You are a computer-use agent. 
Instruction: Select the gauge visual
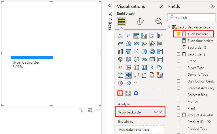[144, 59]
